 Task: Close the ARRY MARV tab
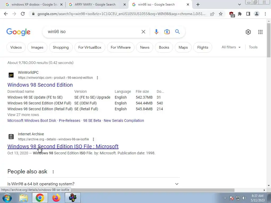click(125, 5)
